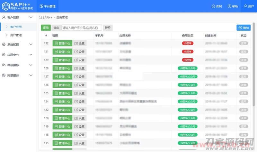
Task: Toggle status switch for row 122
Action: click(x=244, y=110)
